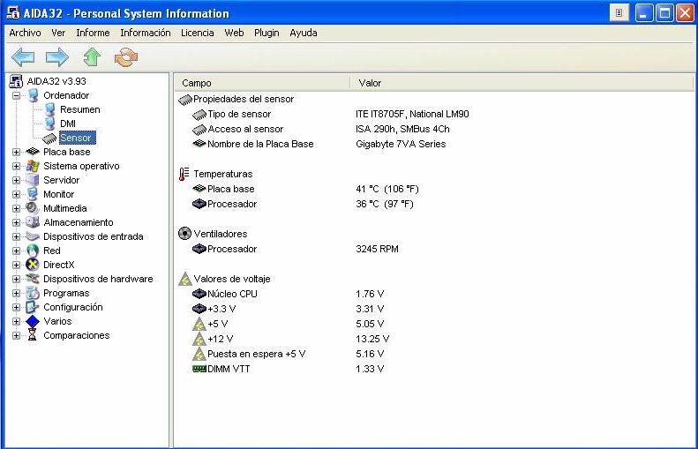Click the Monitor icon in tree
Image resolution: width=698 pixels, height=449 pixels.
coord(33,194)
